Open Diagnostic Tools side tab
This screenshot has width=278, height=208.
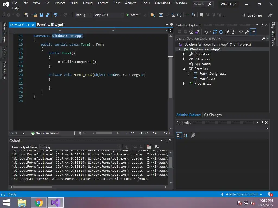point(273,34)
